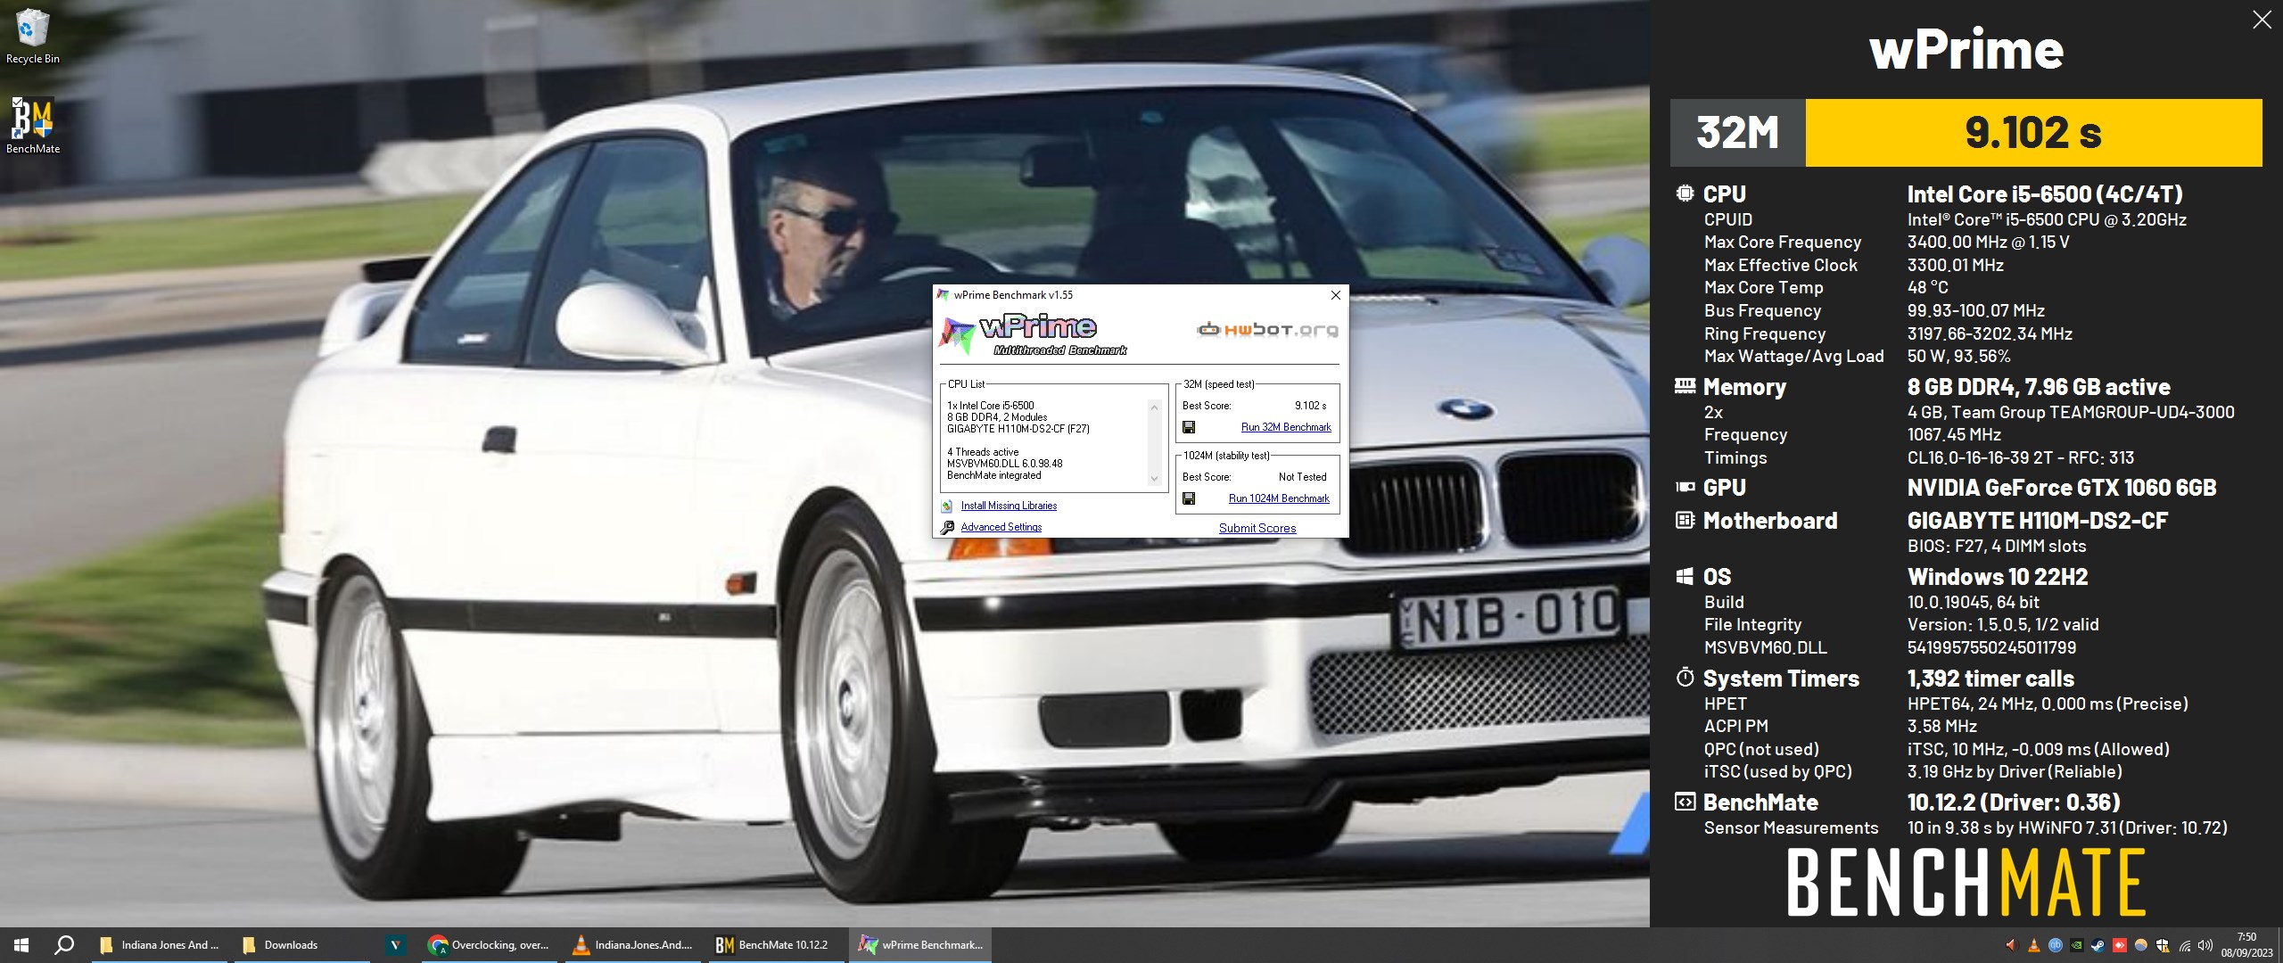Click CPU List scrollbar up arrow
Image resolution: width=2283 pixels, height=963 pixels.
pos(1154,407)
